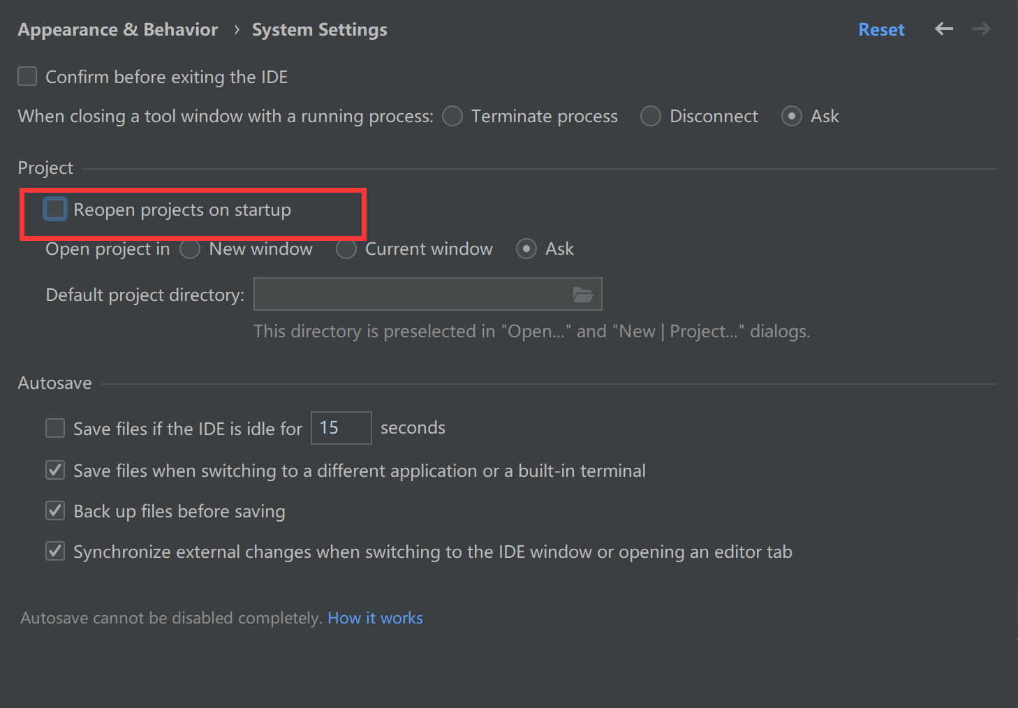Select Terminate process radio button
The image size is (1018, 708).
[452, 116]
